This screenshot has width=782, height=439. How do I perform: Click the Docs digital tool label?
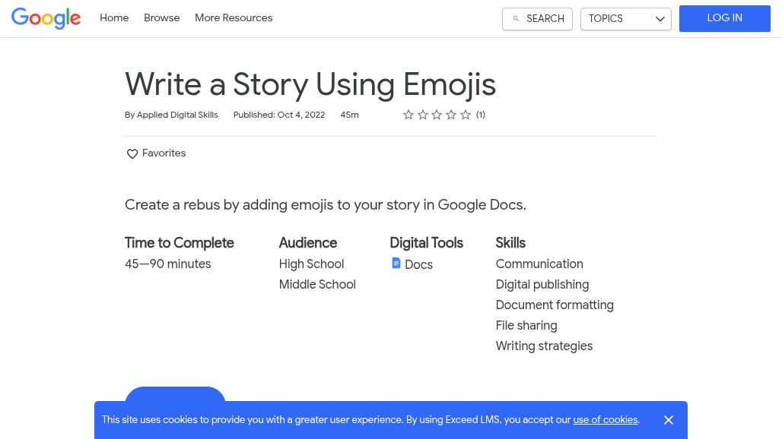tap(418, 265)
